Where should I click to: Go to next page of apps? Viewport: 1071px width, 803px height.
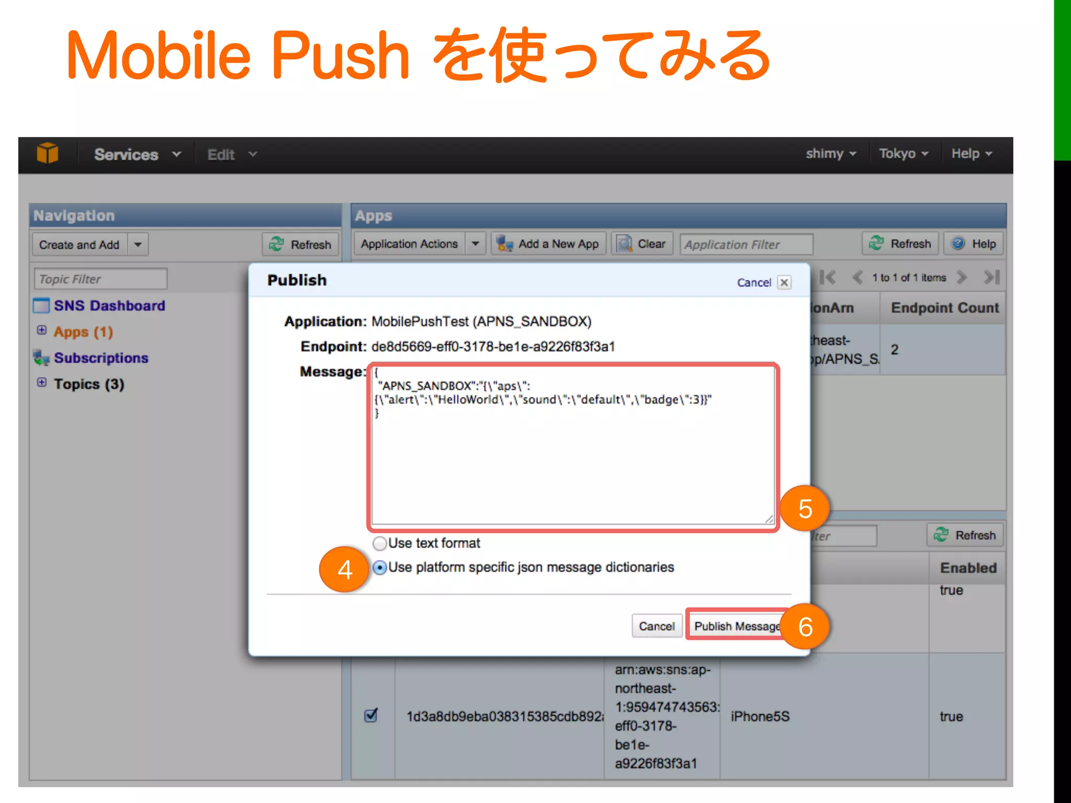click(961, 277)
